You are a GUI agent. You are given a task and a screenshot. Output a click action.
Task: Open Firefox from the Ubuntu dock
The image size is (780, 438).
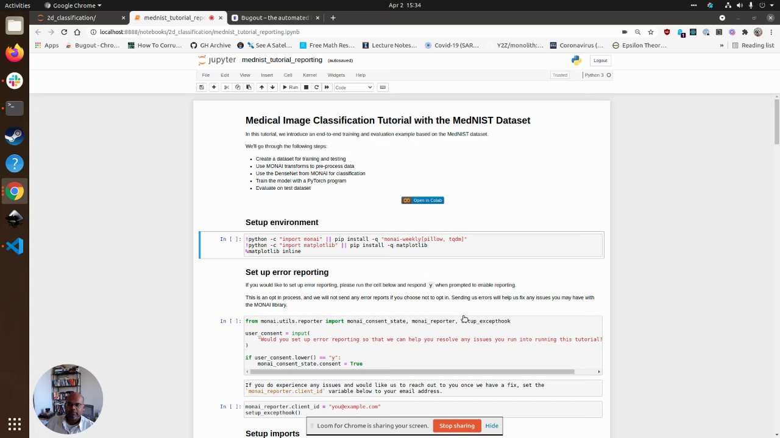click(15, 52)
